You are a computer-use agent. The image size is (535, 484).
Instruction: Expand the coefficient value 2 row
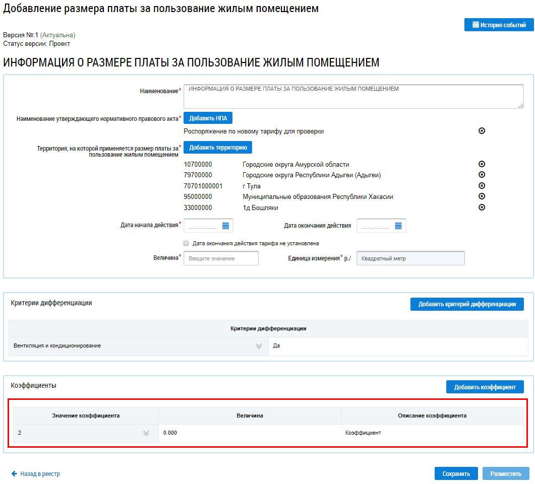[146, 433]
